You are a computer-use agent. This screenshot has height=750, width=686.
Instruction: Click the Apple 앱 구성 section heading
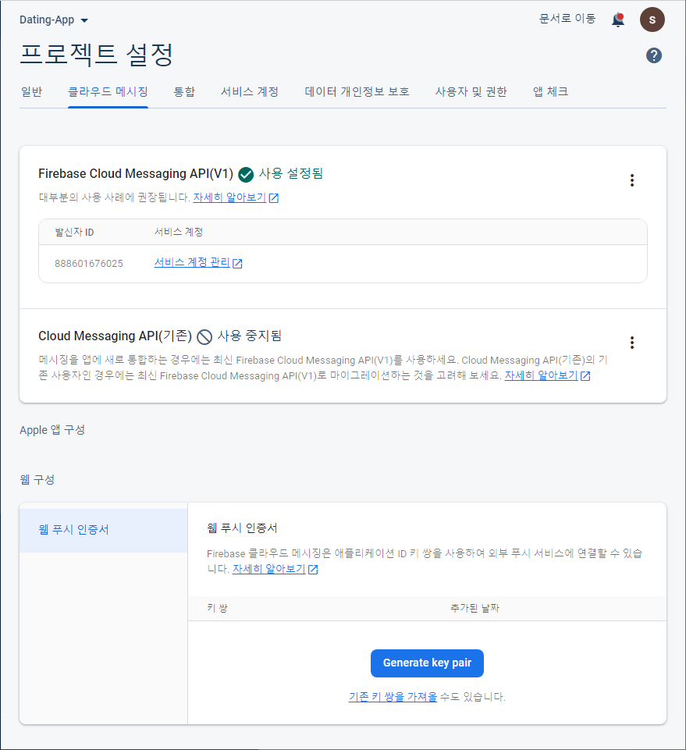point(52,430)
